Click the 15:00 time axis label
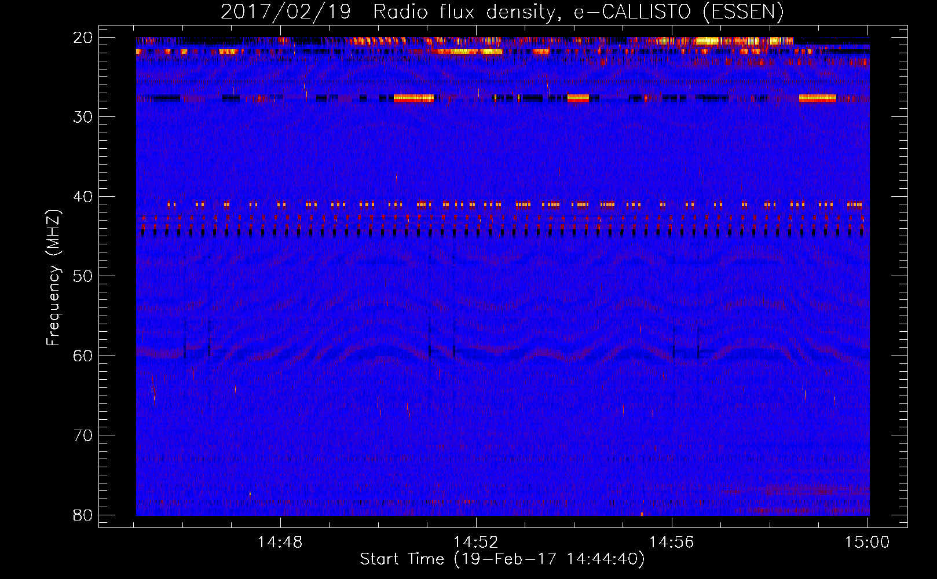The image size is (937, 579). (868, 543)
